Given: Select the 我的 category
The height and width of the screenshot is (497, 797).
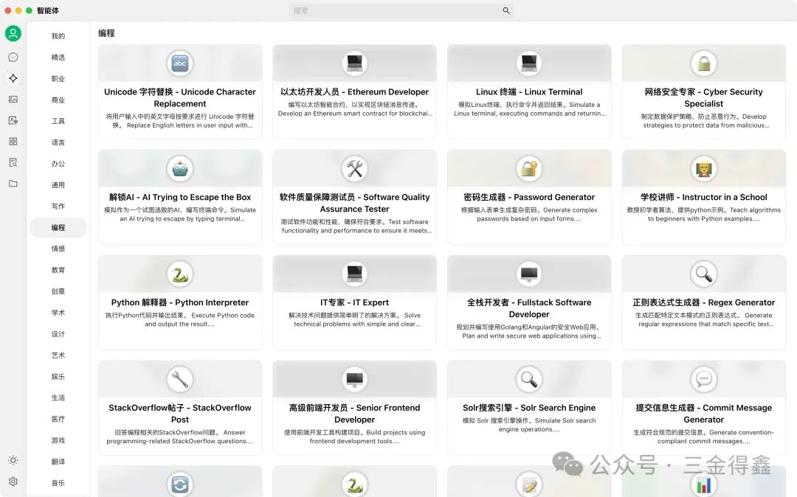Looking at the screenshot, I should coord(58,36).
